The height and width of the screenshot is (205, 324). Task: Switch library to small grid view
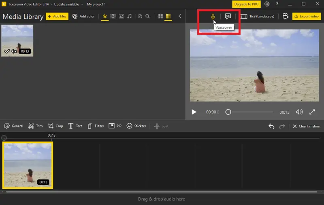point(168,16)
